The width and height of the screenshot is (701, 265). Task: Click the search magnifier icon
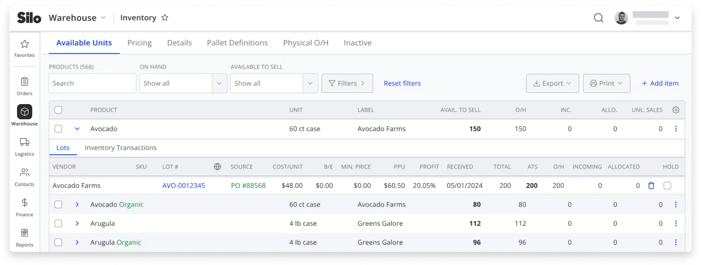coord(598,18)
